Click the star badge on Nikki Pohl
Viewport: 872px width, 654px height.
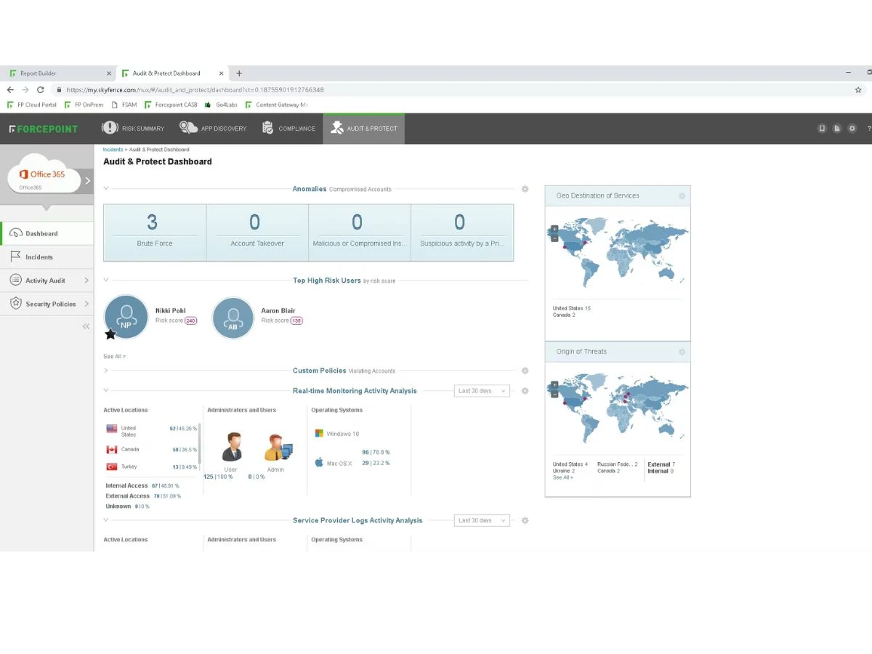pyautogui.click(x=110, y=334)
